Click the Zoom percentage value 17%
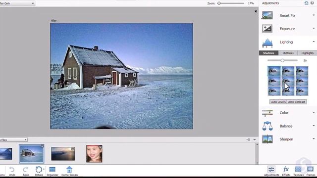The image size is (317, 178). coord(251,3)
